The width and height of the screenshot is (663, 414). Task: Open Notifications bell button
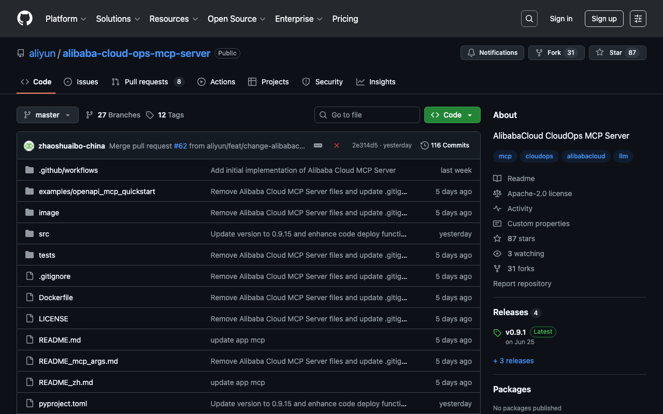click(492, 53)
